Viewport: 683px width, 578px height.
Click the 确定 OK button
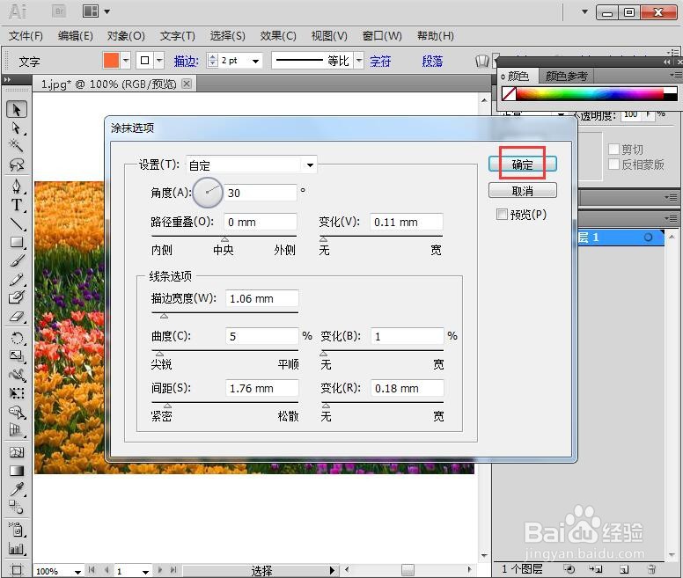[x=522, y=165]
